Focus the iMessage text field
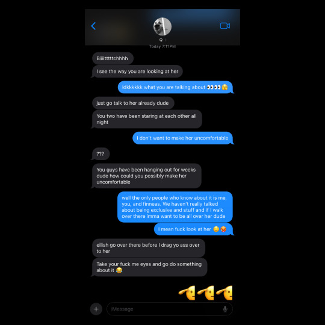 [170, 309]
